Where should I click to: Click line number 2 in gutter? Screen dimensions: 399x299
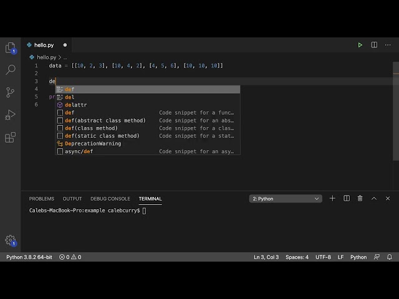[36, 74]
